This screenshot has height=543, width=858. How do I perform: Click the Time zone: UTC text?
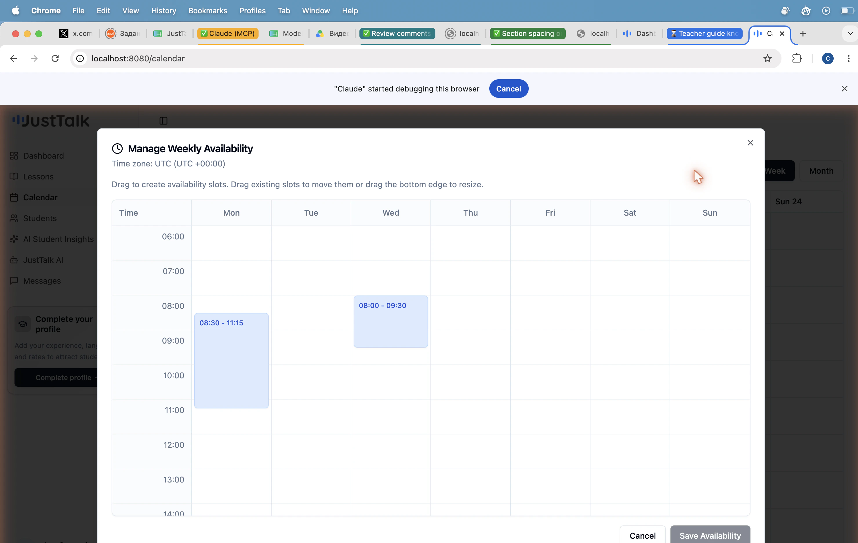click(168, 163)
